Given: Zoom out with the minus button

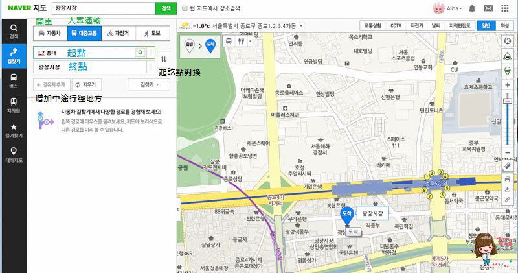Looking at the screenshot, I should tap(508, 153).
